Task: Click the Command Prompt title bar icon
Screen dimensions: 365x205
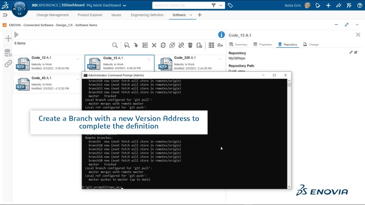Action: [86, 75]
